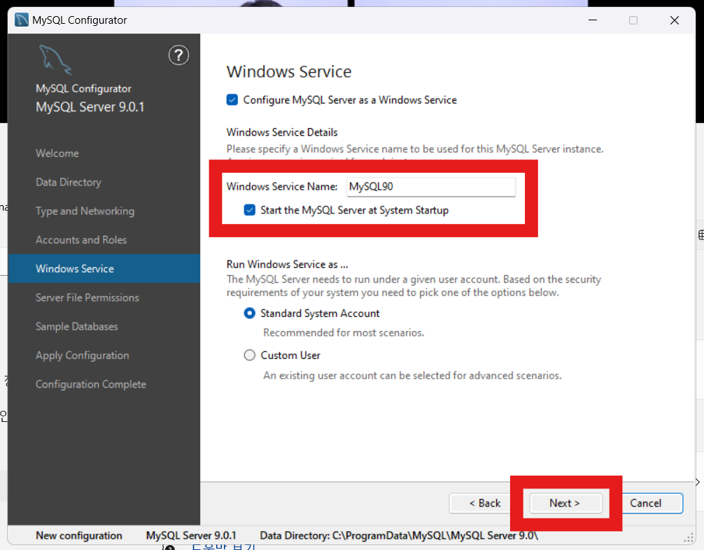Toggle Start the MySQL Server at System Startup

coord(250,210)
